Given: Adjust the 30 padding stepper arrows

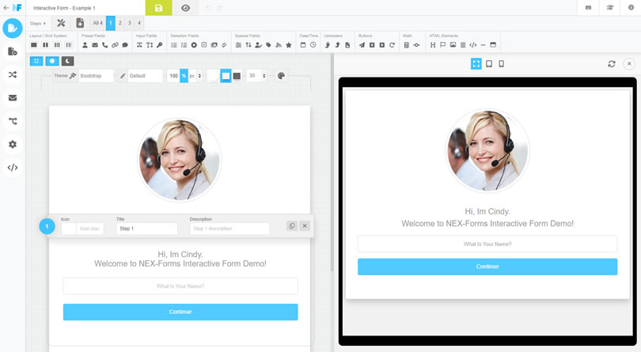Looking at the screenshot, I should pos(264,76).
